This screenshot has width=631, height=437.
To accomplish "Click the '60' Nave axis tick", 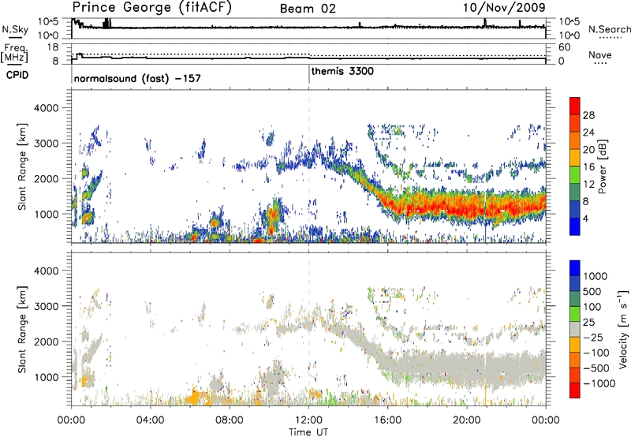I will (x=564, y=47).
